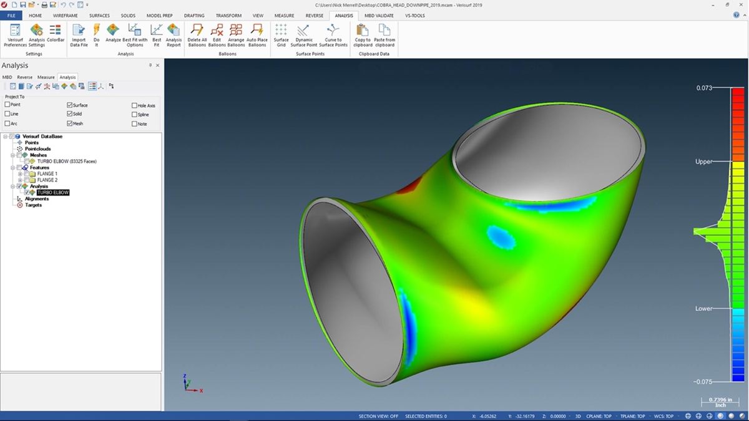Uncheck the Surface projection checkbox
The width and height of the screenshot is (749, 421).
[x=70, y=105]
